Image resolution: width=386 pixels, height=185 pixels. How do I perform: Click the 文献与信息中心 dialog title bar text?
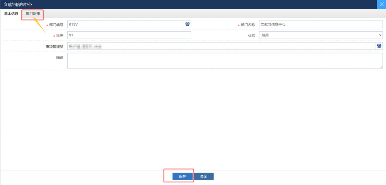point(18,4)
